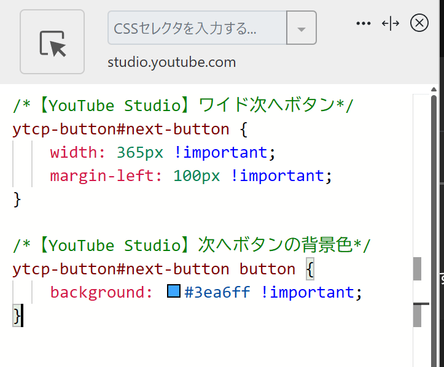Screen dimensions: 444x367
Task: Close the CSS editor panel
Action: tap(419, 23)
